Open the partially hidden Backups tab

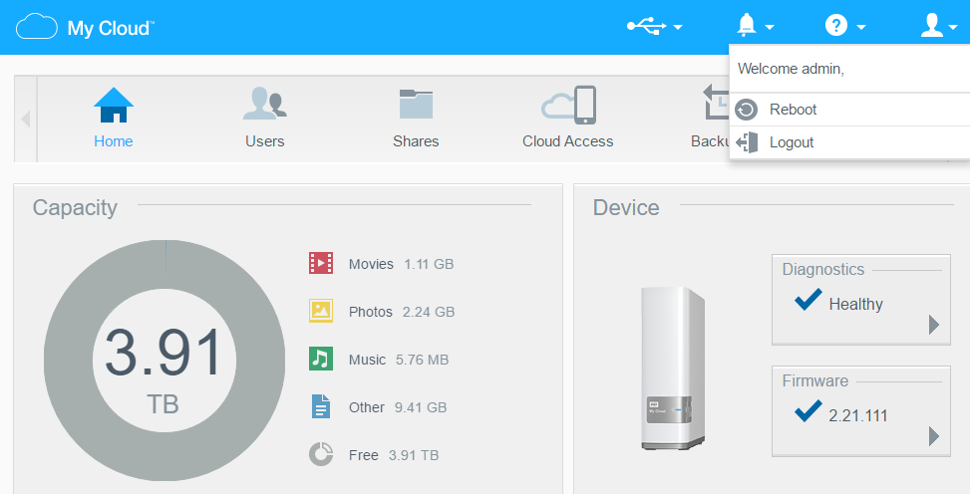[710, 119]
